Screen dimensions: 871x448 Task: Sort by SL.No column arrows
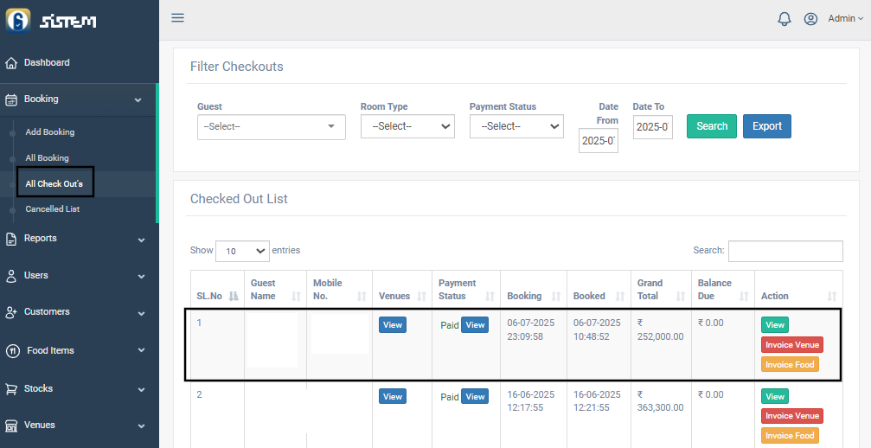(x=234, y=297)
